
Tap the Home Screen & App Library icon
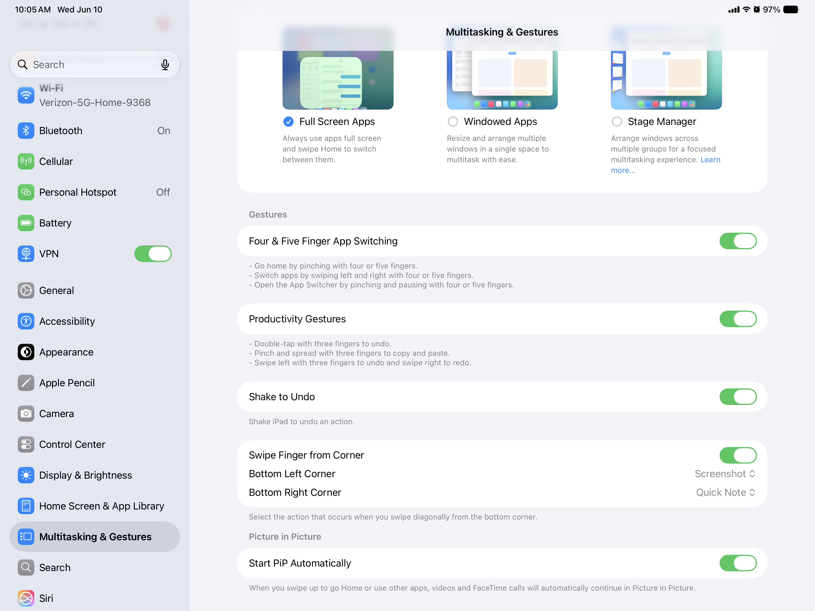pyautogui.click(x=26, y=506)
